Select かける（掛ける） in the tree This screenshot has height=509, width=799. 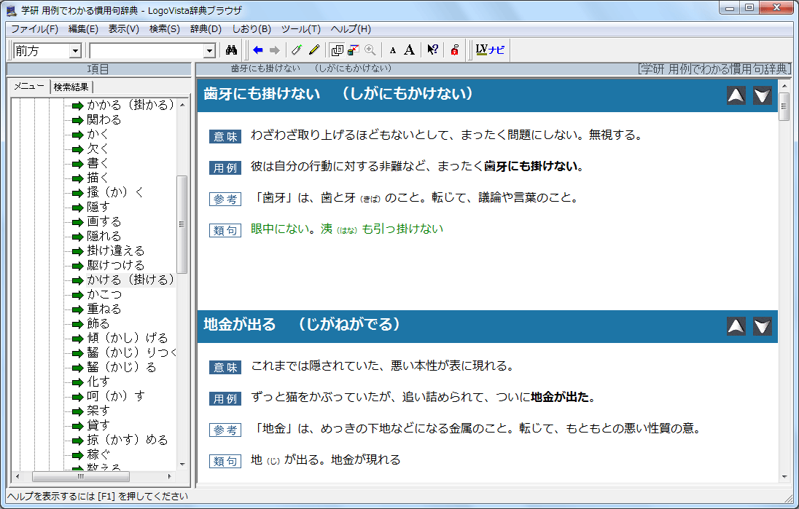[130, 280]
